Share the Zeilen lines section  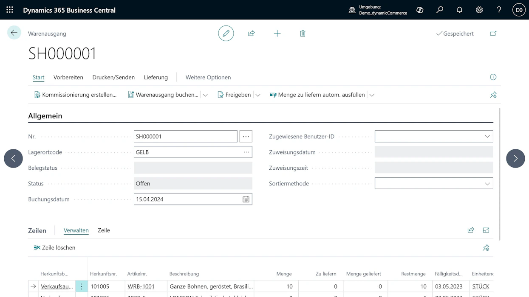pos(471,230)
